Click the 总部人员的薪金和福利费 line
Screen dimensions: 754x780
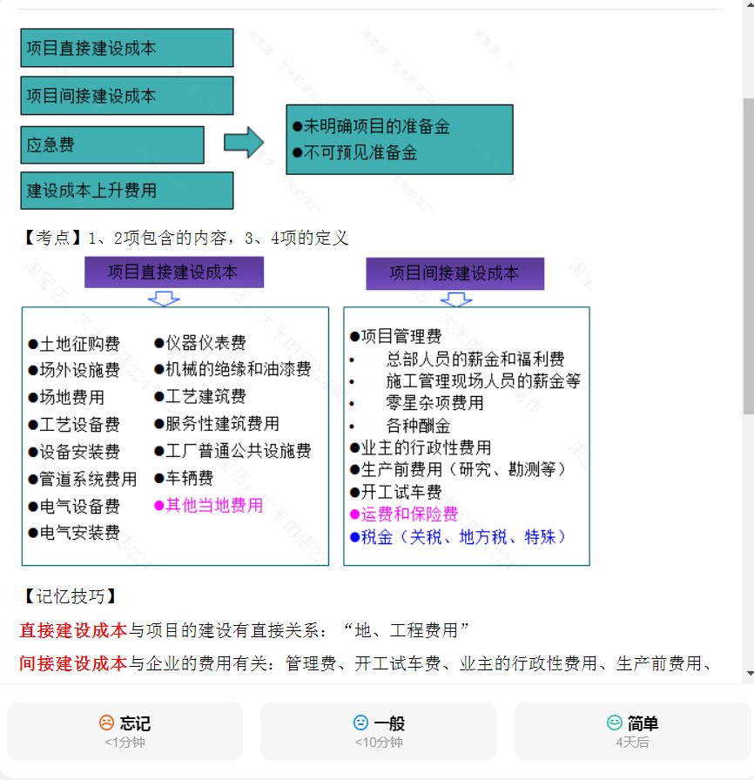coord(475,360)
